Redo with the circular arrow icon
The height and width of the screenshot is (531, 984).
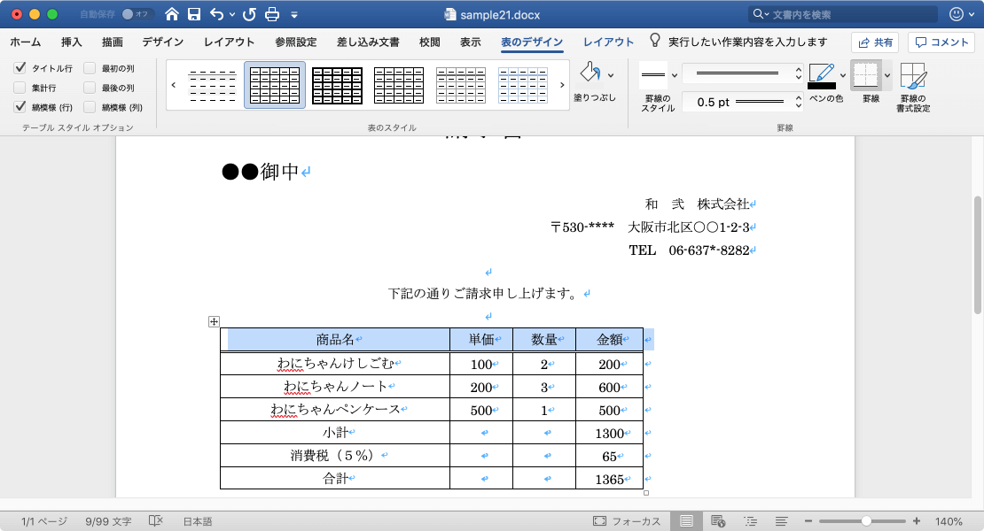[x=249, y=14]
